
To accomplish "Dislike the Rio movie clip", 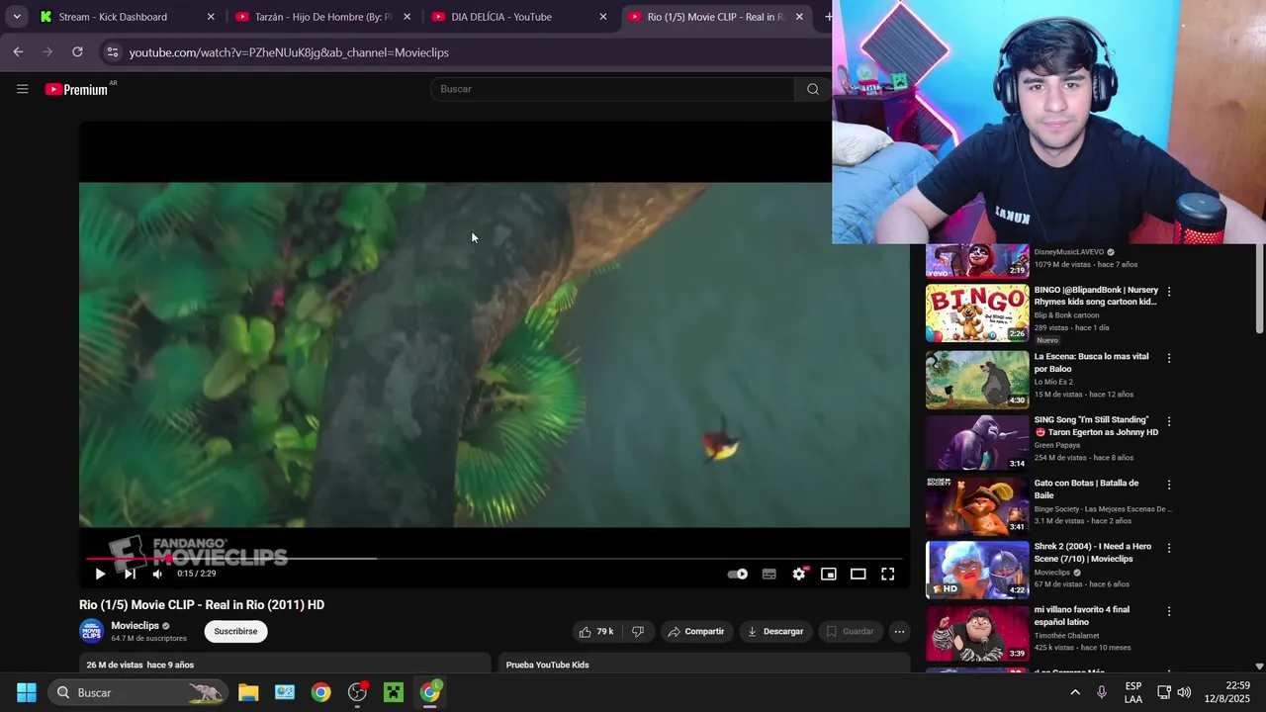I will [x=638, y=631].
